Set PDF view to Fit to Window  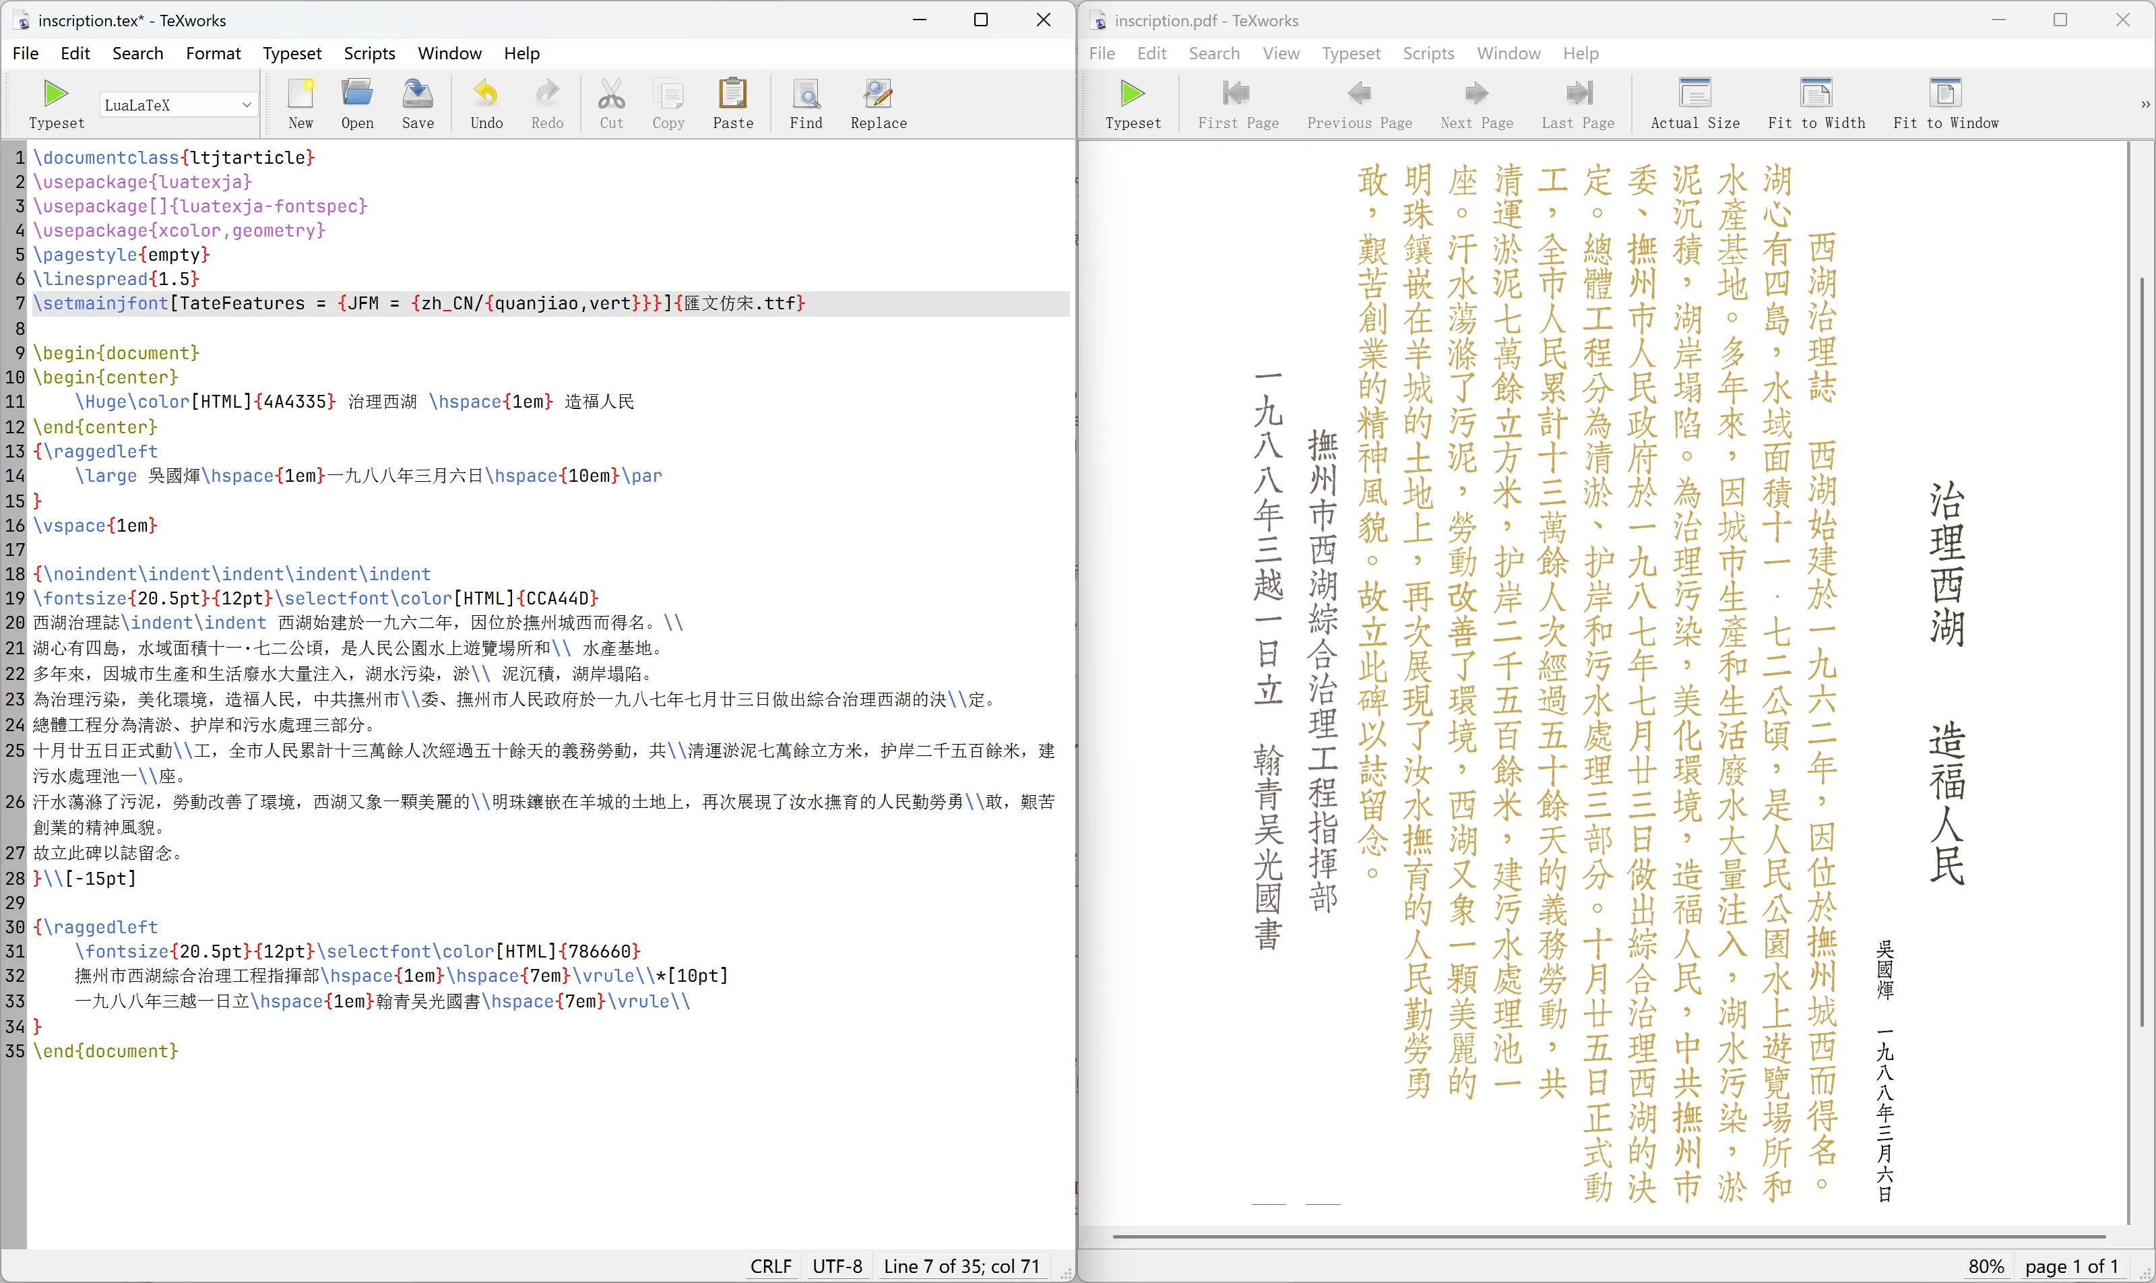[x=1945, y=104]
